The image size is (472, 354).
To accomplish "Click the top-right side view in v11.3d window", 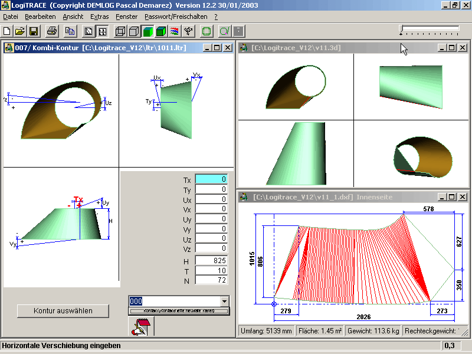I will (x=411, y=87).
